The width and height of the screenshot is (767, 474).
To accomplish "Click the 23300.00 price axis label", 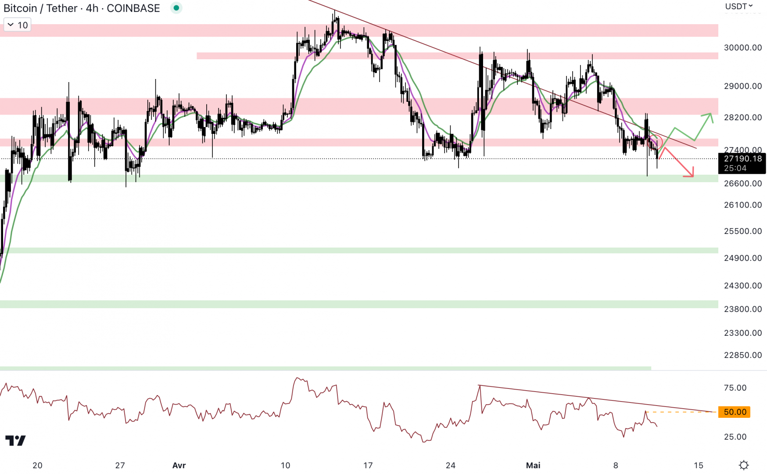I will coord(743,333).
